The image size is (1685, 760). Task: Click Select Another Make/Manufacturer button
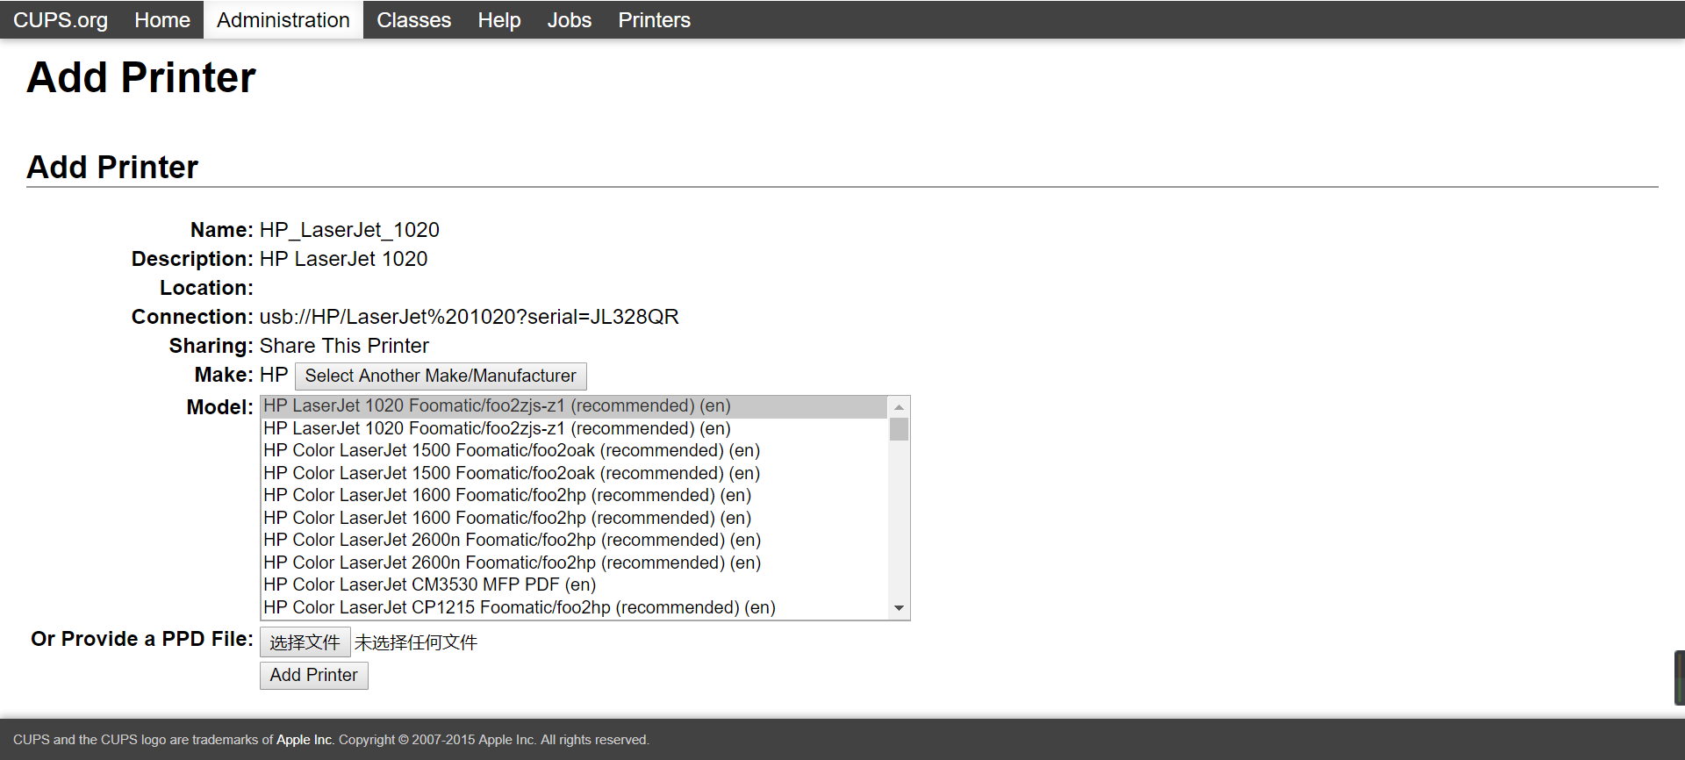click(x=441, y=376)
